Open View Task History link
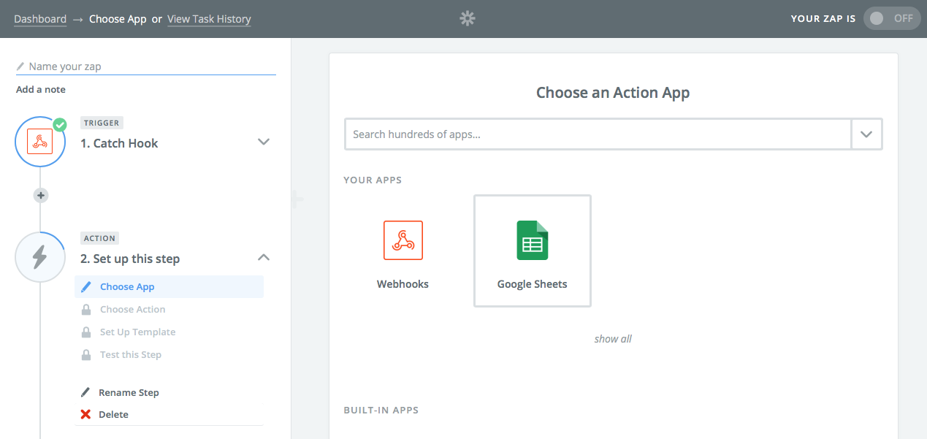 (x=209, y=19)
